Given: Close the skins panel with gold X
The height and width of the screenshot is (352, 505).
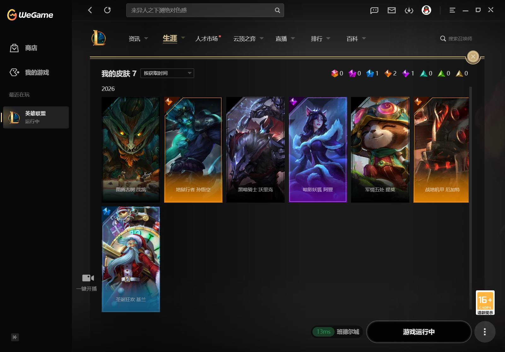Looking at the screenshot, I should click(473, 57).
